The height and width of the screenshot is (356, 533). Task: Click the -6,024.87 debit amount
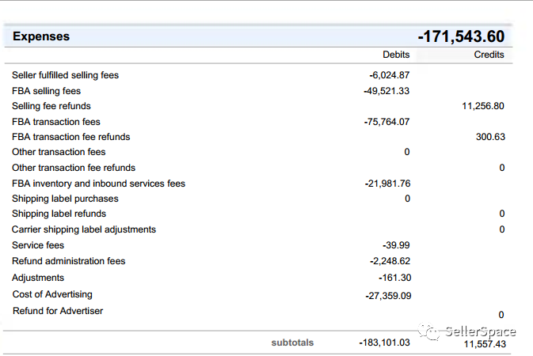390,75
